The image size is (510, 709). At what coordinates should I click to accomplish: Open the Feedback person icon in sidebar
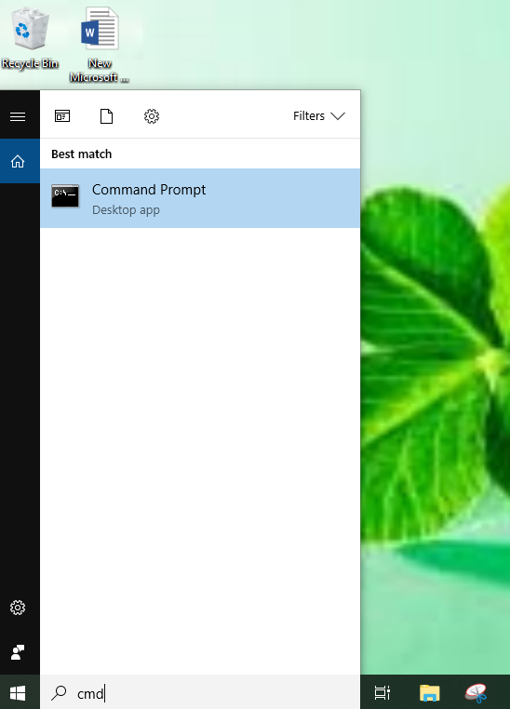18,652
